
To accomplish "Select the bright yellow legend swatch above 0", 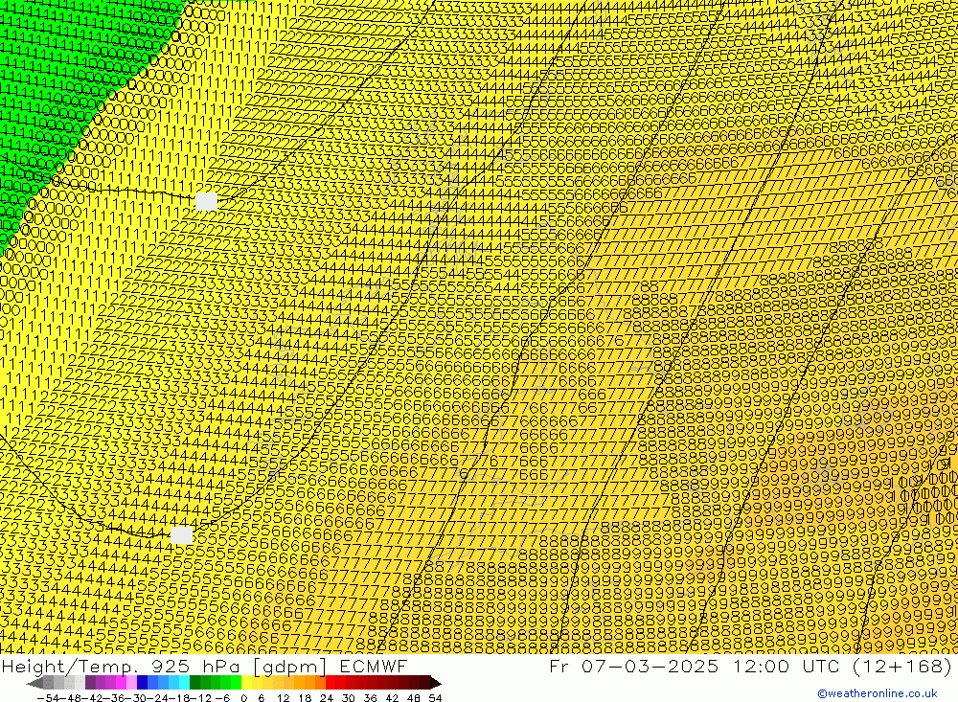I will pyautogui.click(x=247, y=683).
